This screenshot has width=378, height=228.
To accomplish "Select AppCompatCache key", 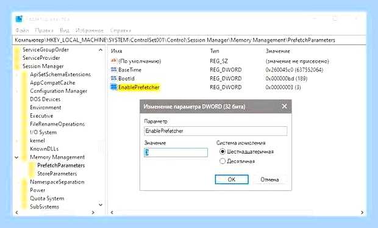I will point(52,83).
